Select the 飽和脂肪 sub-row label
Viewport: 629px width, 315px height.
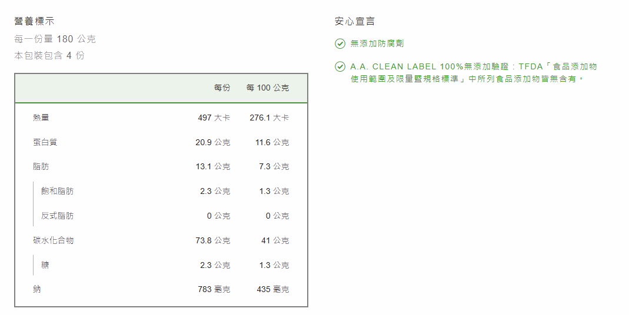[x=58, y=192]
